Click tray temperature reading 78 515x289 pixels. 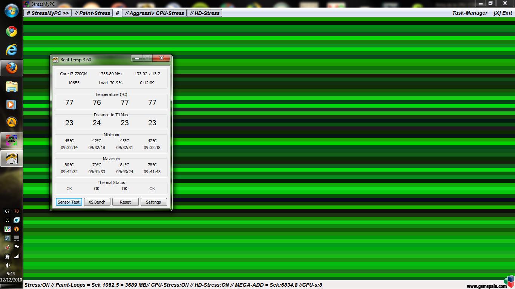[x=16, y=211]
